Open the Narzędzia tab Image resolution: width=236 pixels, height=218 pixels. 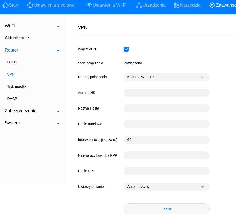coord(187,5)
